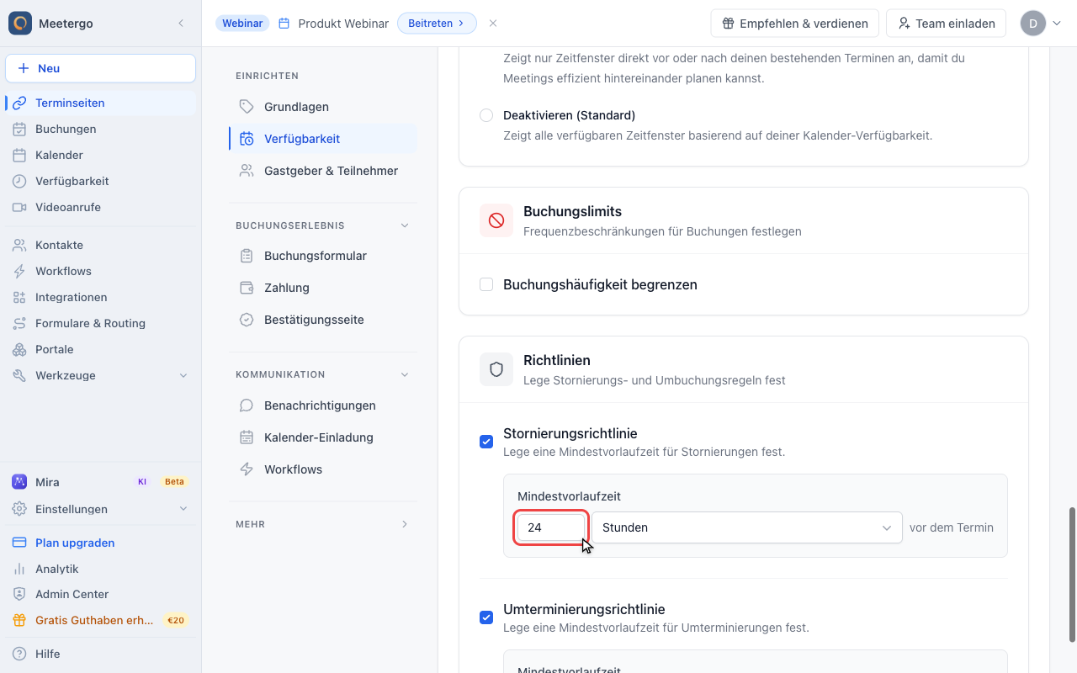The width and height of the screenshot is (1077, 673).
Task: Expand the Werkzeuge sidebar section
Action: click(x=183, y=375)
